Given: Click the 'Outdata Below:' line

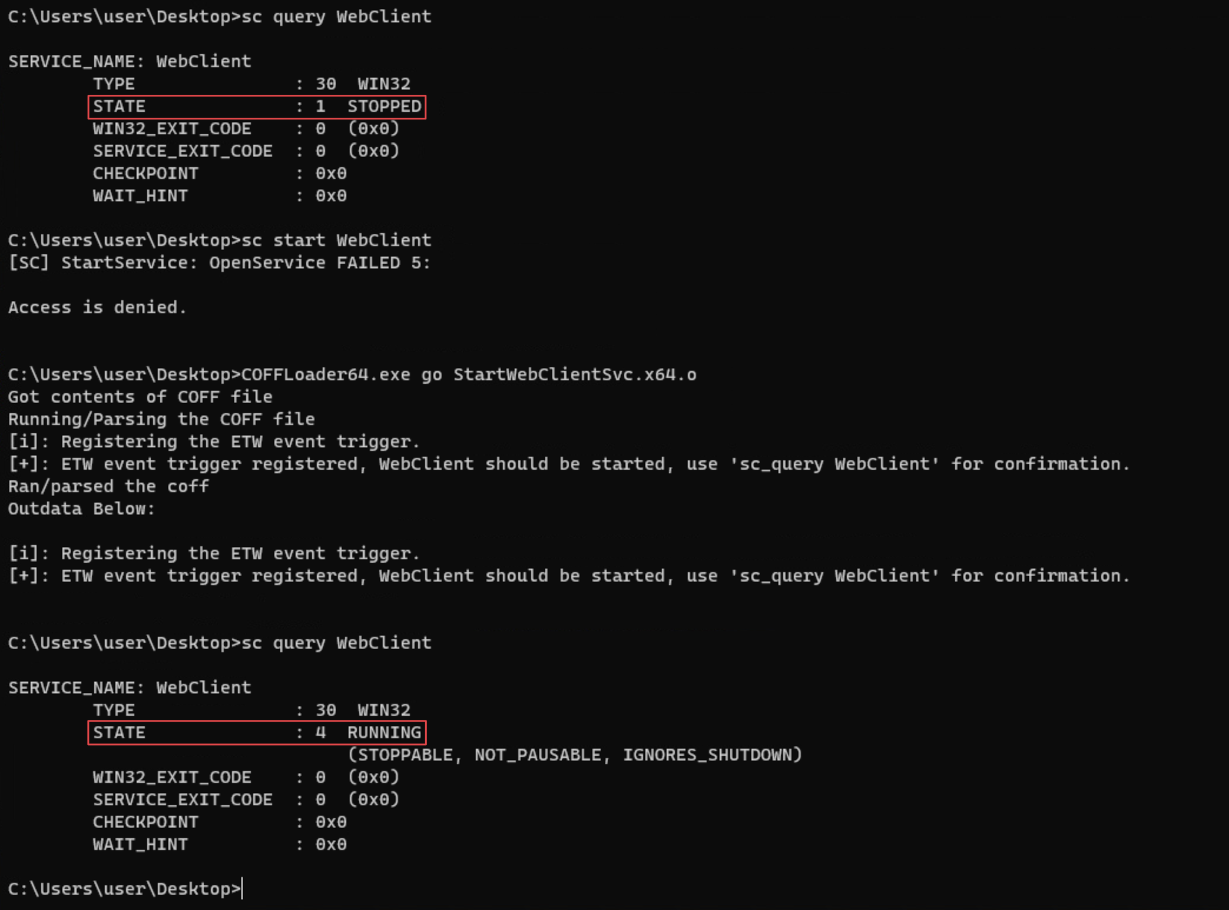Looking at the screenshot, I should [x=81, y=509].
